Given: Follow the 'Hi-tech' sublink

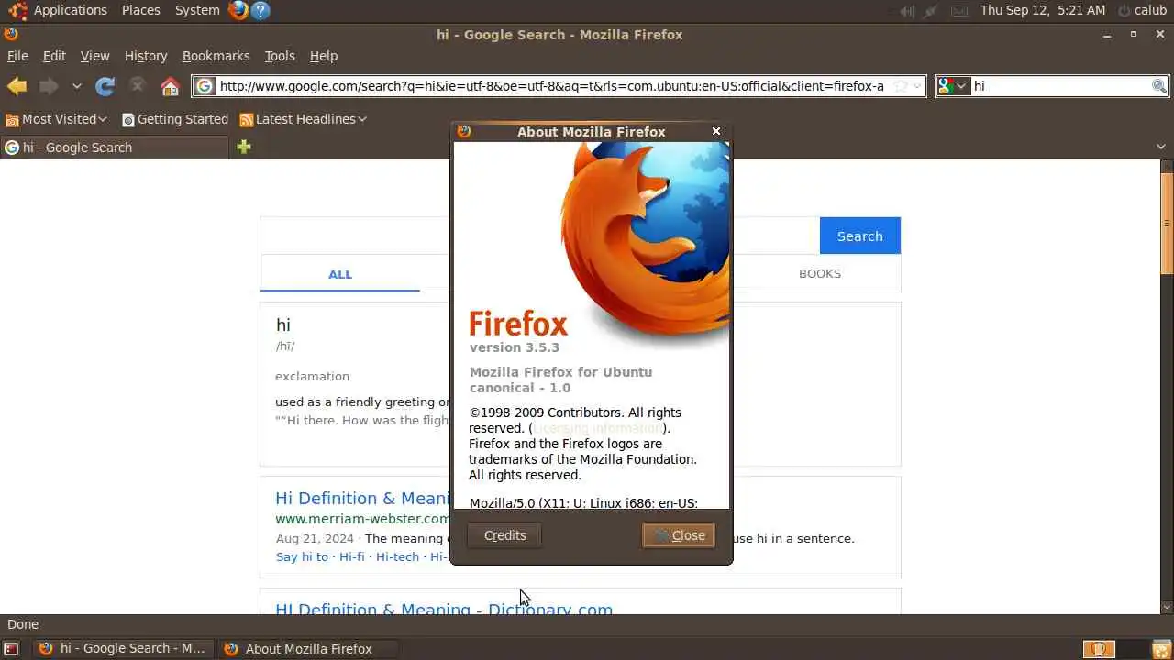Looking at the screenshot, I should [x=397, y=556].
